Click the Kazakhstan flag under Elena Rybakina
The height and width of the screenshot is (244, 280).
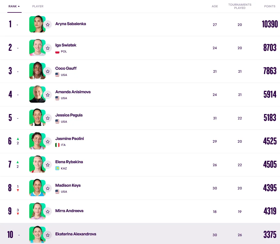(57, 168)
